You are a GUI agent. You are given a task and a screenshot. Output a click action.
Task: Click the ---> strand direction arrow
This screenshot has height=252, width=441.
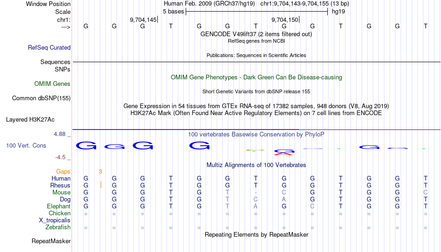point(66,27)
